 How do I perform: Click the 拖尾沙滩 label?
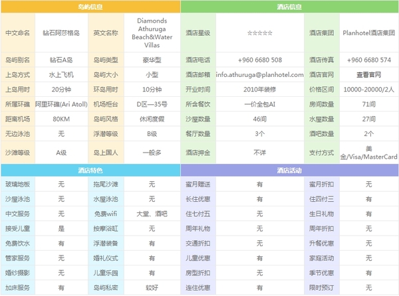(106, 184)
